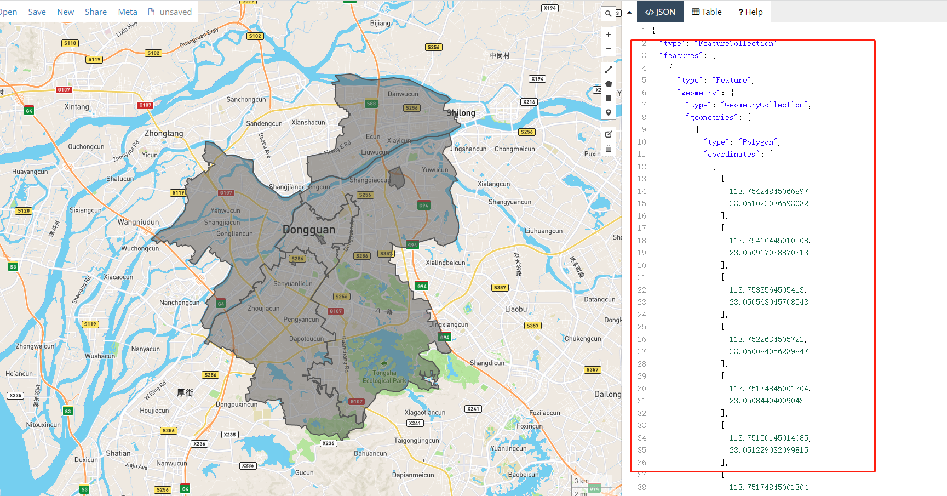Image resolution: width=947 pixels, height=496 pixels.
Task: Click the longitude value 113.75416445010508
Action: tap(769, 241)
